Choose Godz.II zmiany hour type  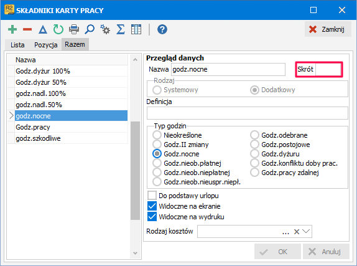click(x=157, y=145)
